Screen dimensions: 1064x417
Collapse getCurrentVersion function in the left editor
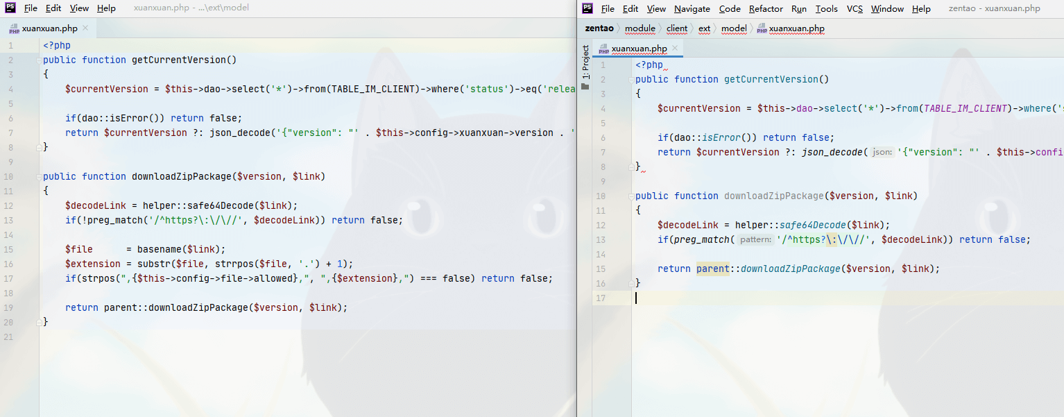tap(38, 60)
